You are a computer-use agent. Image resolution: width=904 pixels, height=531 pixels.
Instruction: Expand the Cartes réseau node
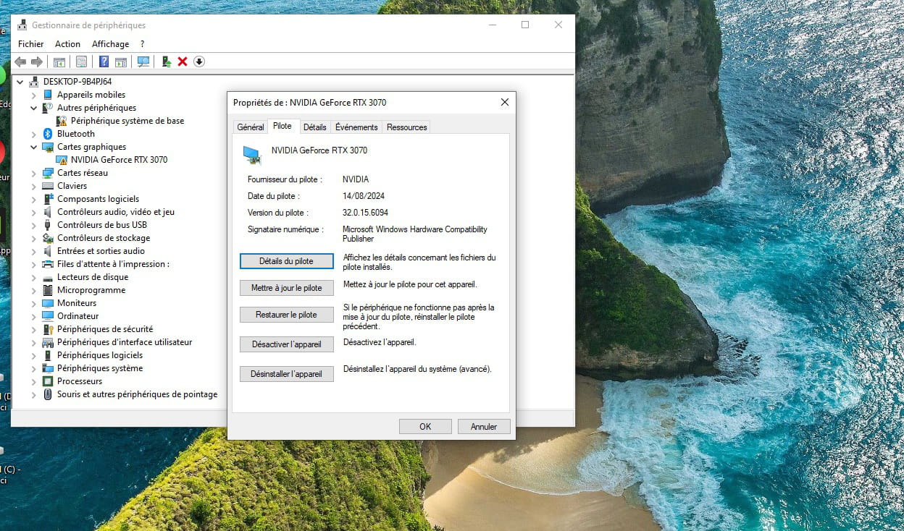[x=33, y=173]
